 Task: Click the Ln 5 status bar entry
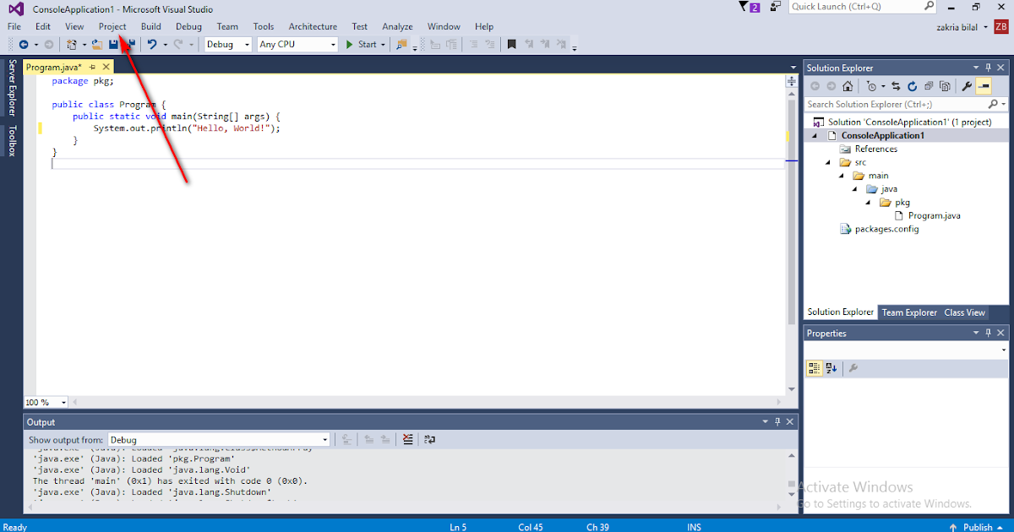(458, 527)
